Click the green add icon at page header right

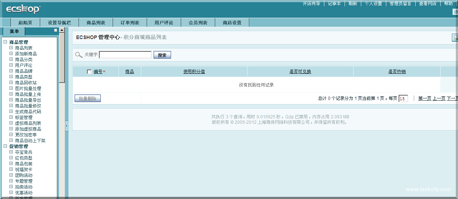(455, 38)
